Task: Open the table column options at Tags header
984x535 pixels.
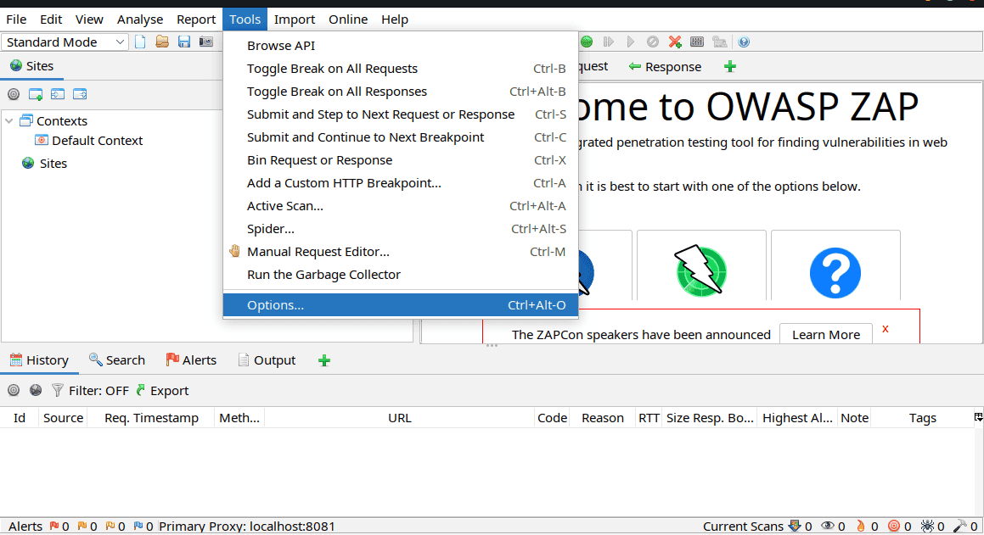Action: click(x=978, y=417)
